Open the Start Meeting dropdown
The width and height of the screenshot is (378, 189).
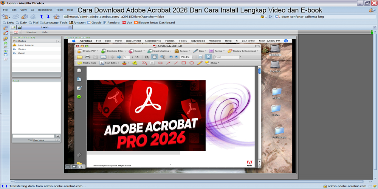(x=160, y=51)
